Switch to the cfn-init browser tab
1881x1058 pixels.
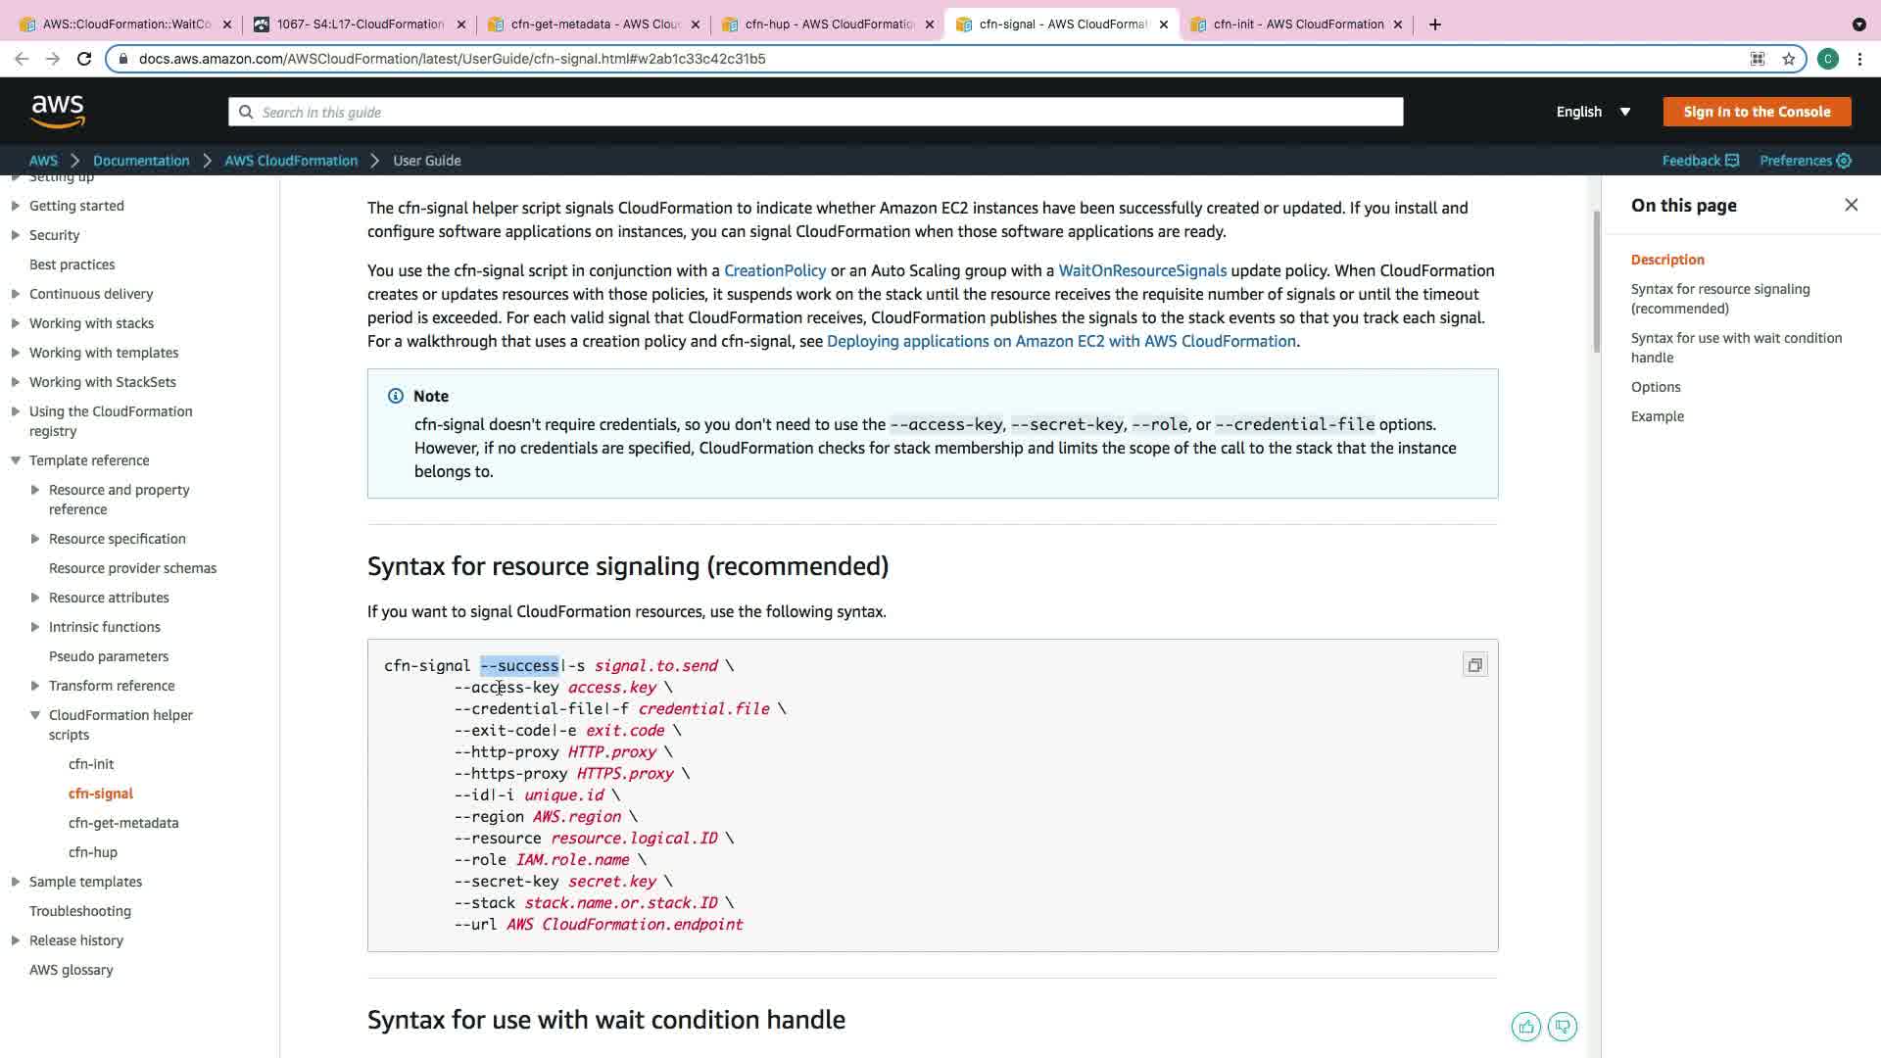pyautogui.click(x=1296, y=24)
